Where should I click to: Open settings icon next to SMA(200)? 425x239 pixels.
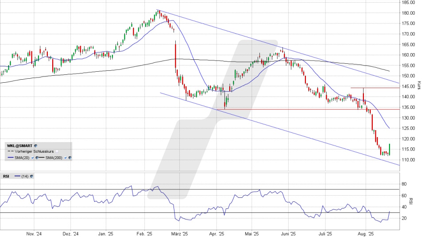[x=70, y=158]
